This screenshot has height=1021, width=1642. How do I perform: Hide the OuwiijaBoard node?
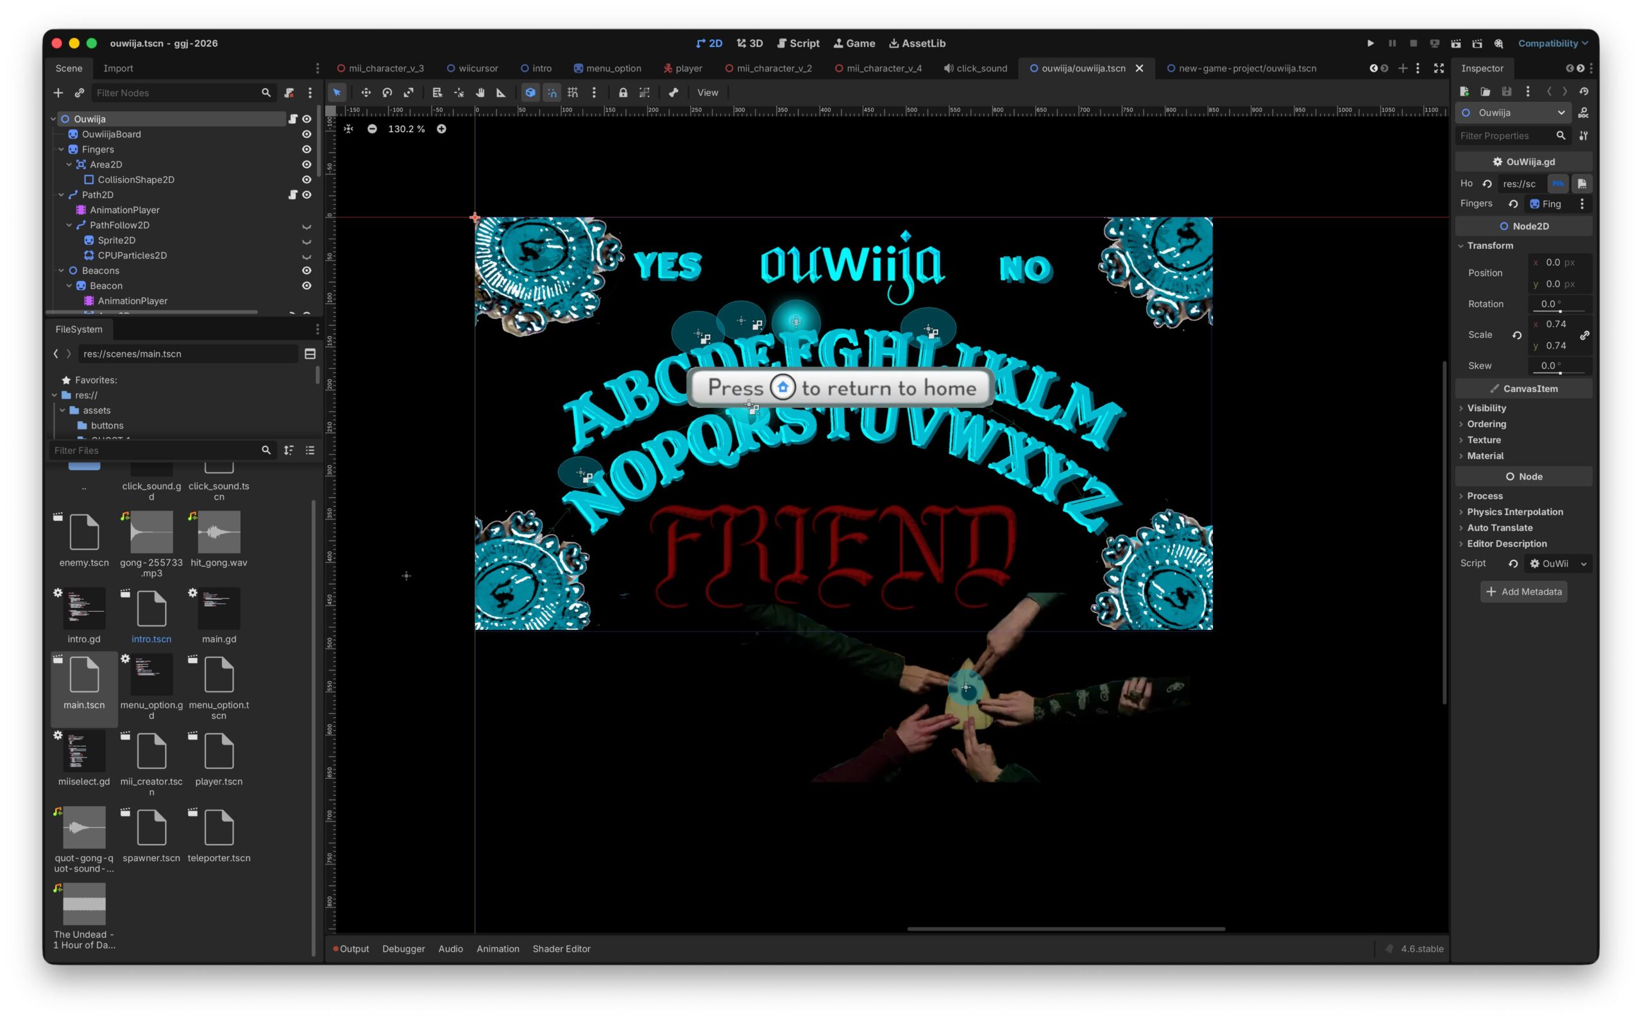pyautogui.click(x=307, y=135)
